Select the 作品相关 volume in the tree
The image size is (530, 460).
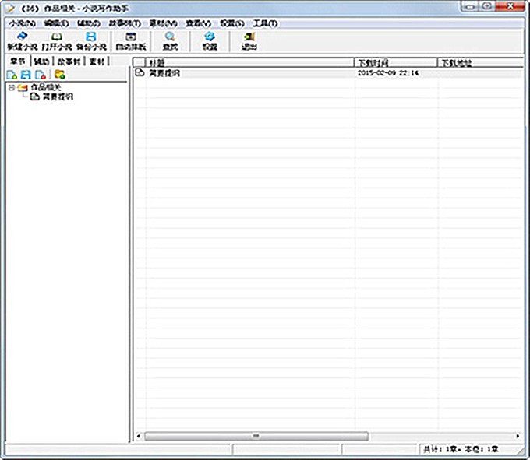point(46,87)
